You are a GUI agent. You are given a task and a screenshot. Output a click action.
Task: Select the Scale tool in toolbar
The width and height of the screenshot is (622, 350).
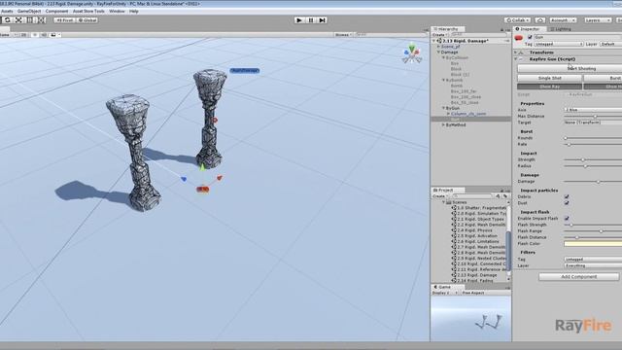click(18, 19)
